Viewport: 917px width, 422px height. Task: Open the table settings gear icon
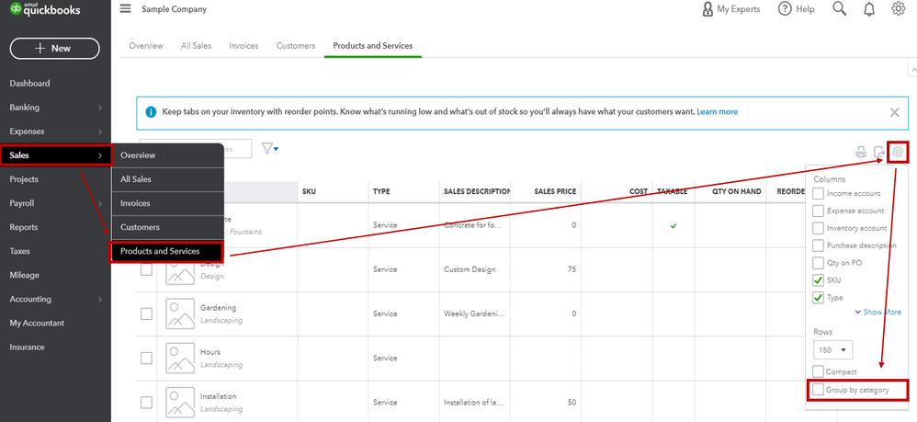899,152
